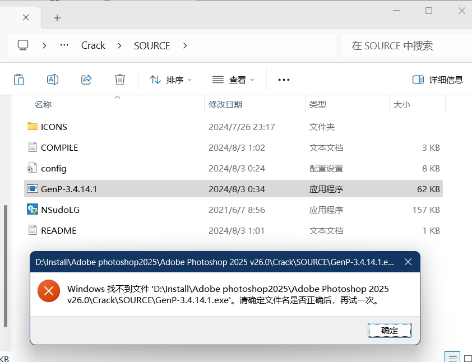Click the COMPILE file name

59,148
